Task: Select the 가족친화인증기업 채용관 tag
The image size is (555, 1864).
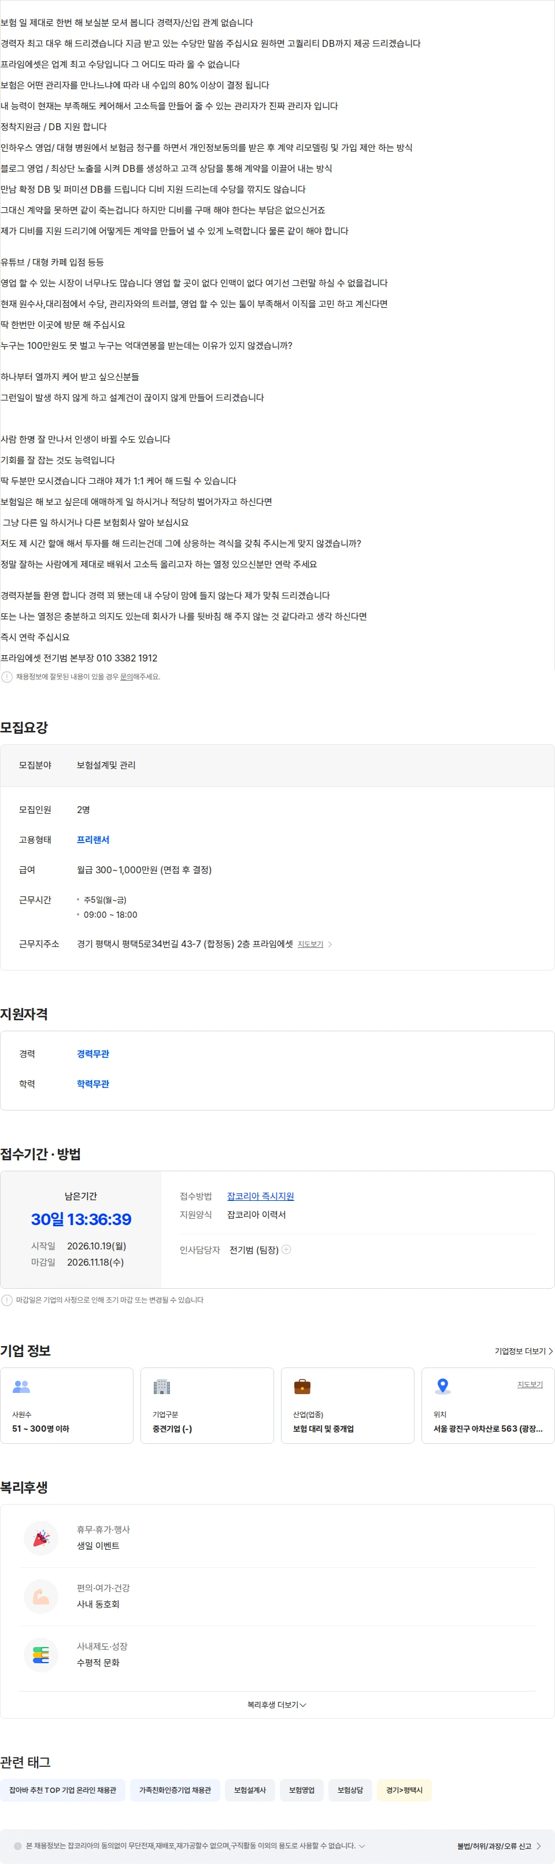Action: [175, 1789]
